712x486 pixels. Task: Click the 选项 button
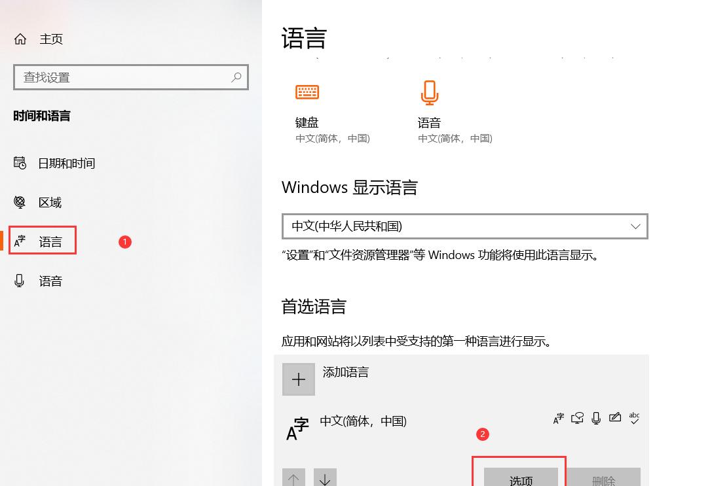(x=521, y=477)
